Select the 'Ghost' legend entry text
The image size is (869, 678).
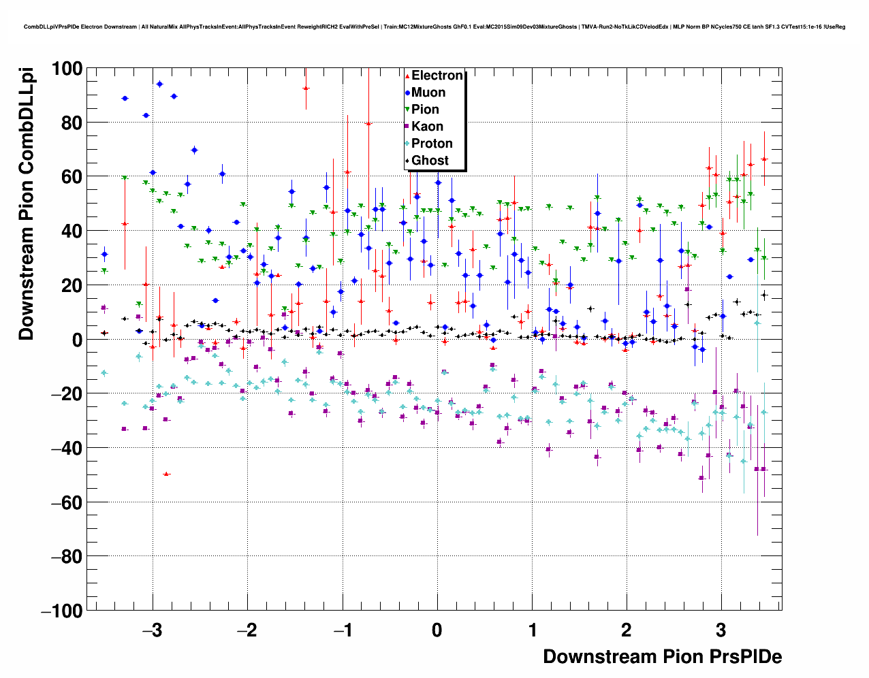(x=430, y=161)
